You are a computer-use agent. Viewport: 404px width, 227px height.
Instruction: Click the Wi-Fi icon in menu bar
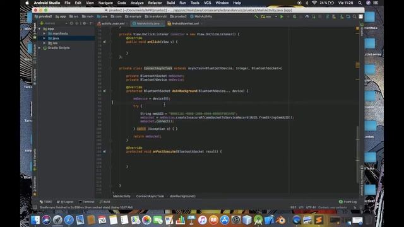[x=314, y=3]
